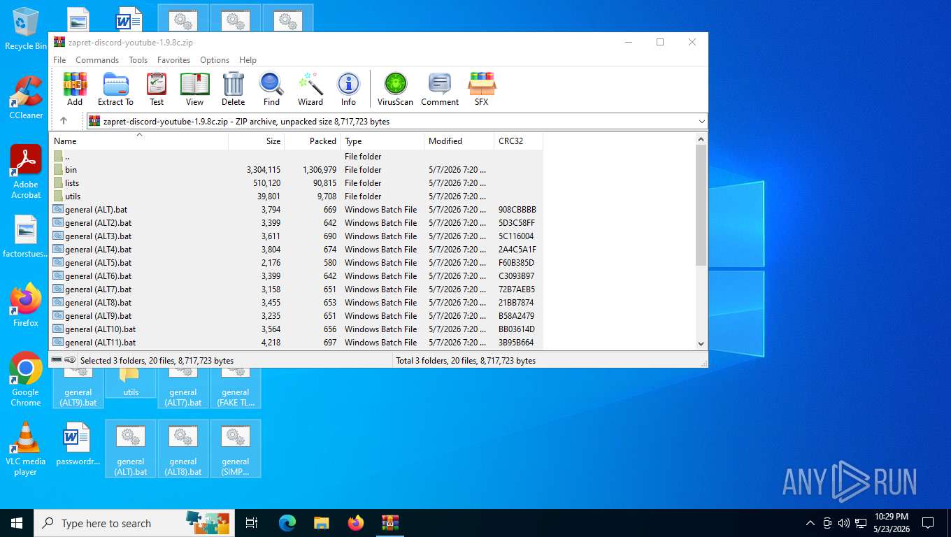Open the File menu

coord(59,60)
